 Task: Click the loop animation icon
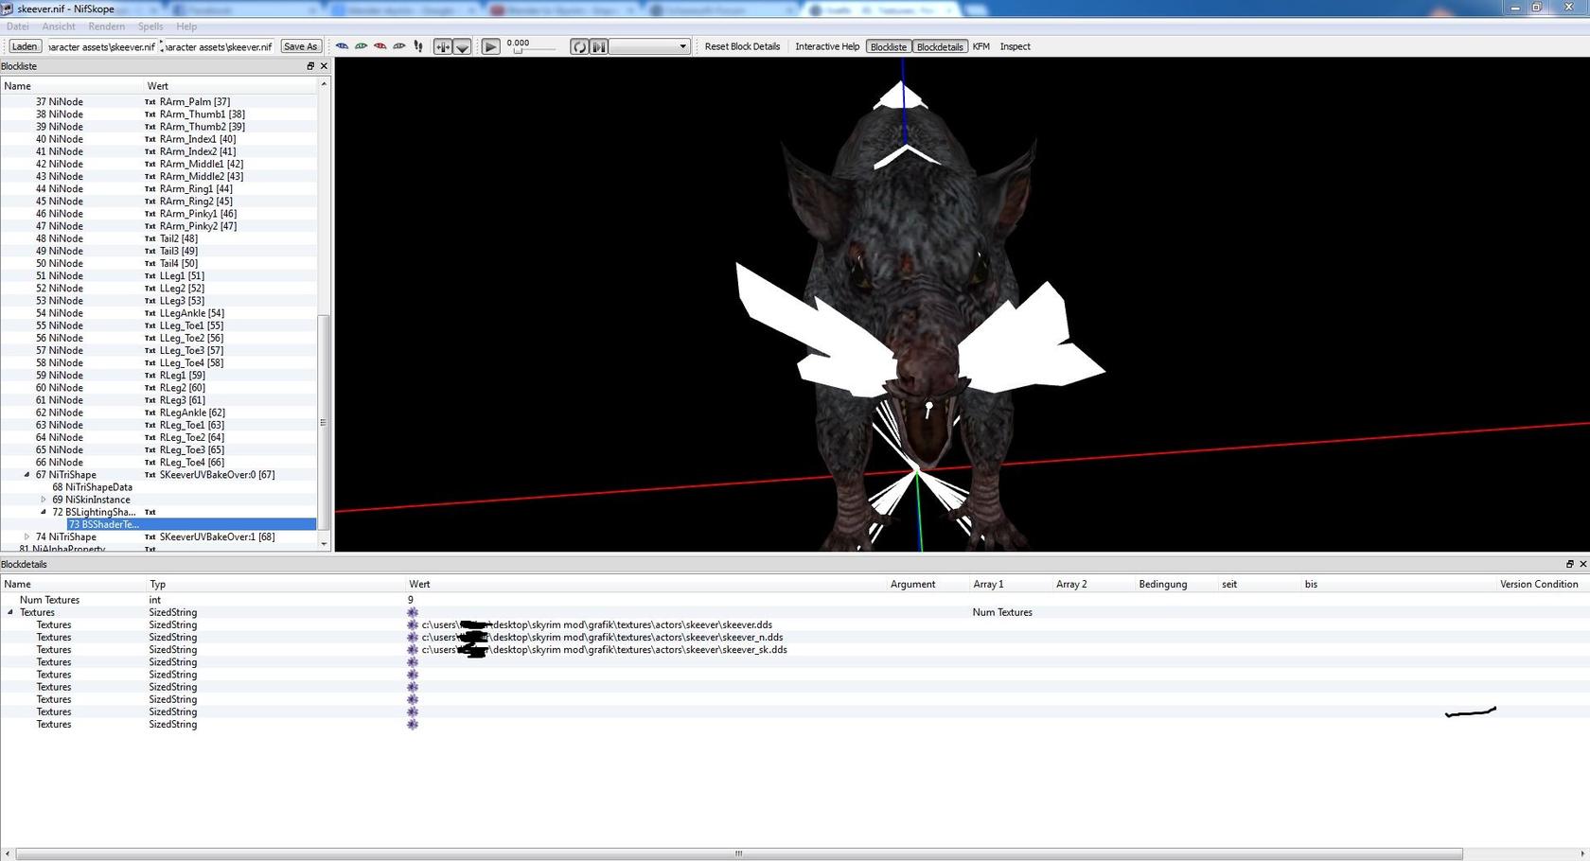pyautogui.click(x=579, y=46)
